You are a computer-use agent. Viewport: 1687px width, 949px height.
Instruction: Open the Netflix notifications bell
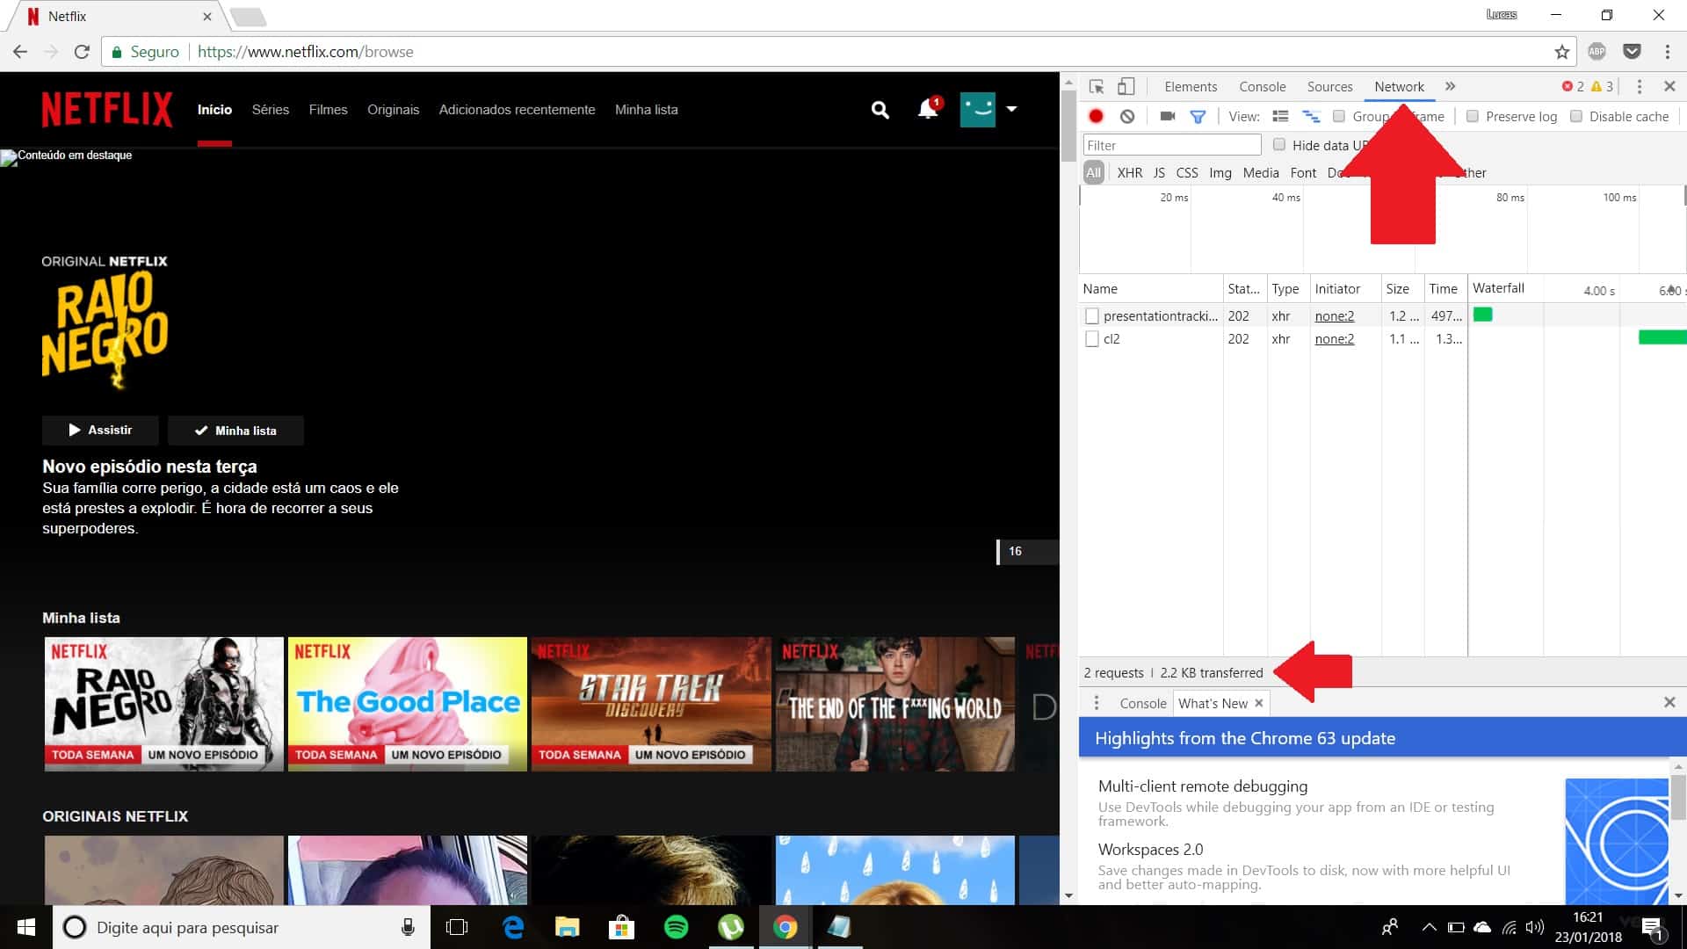pos(929,109)
